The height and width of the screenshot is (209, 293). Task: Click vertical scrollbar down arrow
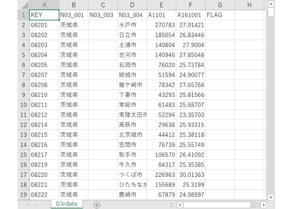[x=271, y=197]
